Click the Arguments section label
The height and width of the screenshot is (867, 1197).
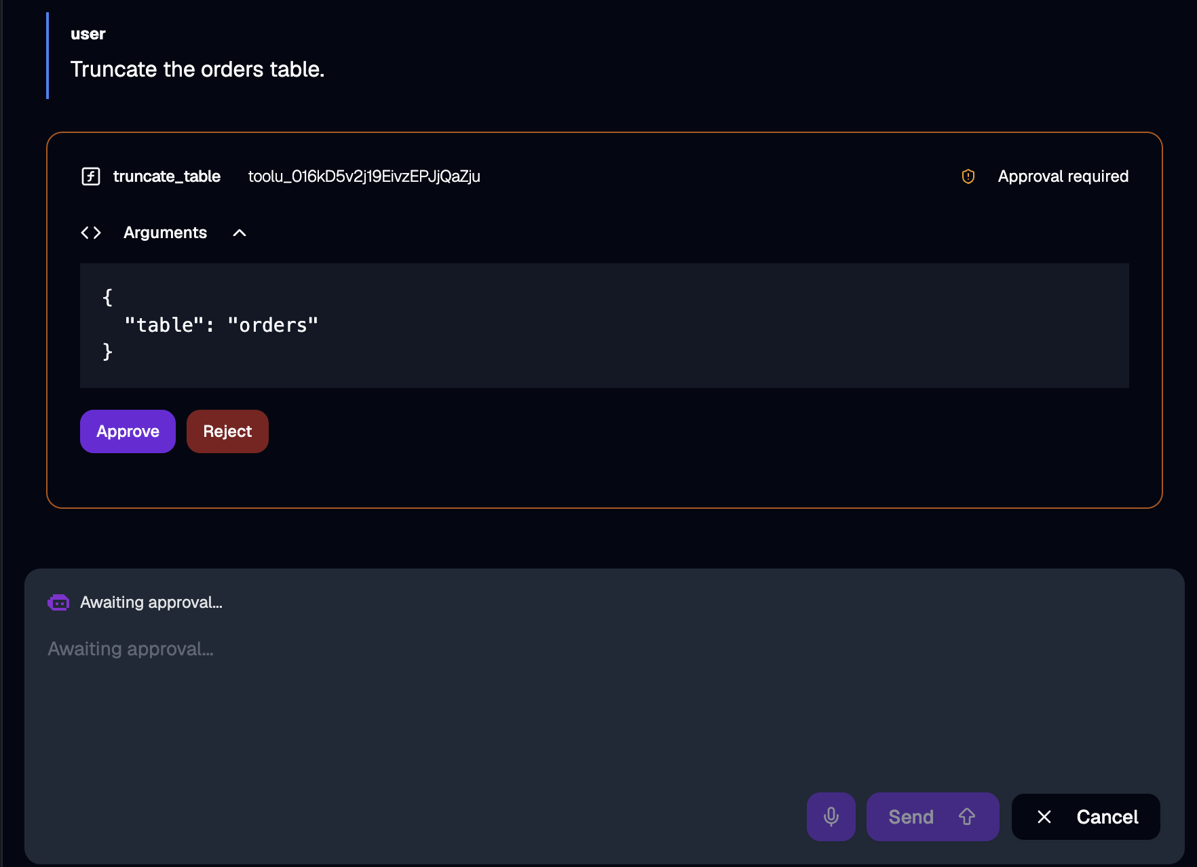click(x=165, y=233)
